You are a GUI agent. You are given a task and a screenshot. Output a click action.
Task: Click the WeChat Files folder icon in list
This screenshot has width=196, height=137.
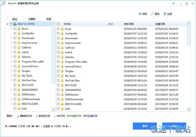click(62, 80)
